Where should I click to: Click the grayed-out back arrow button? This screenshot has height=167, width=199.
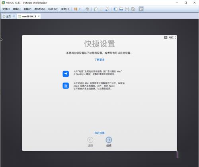[x=90, y=140]
